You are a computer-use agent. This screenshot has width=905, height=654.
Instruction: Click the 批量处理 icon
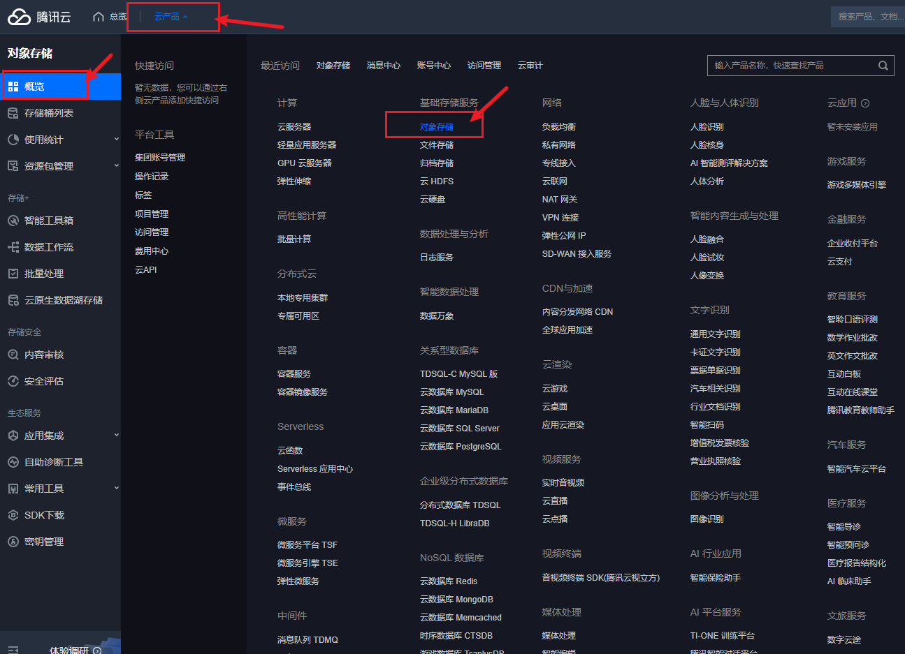point(13,274)
